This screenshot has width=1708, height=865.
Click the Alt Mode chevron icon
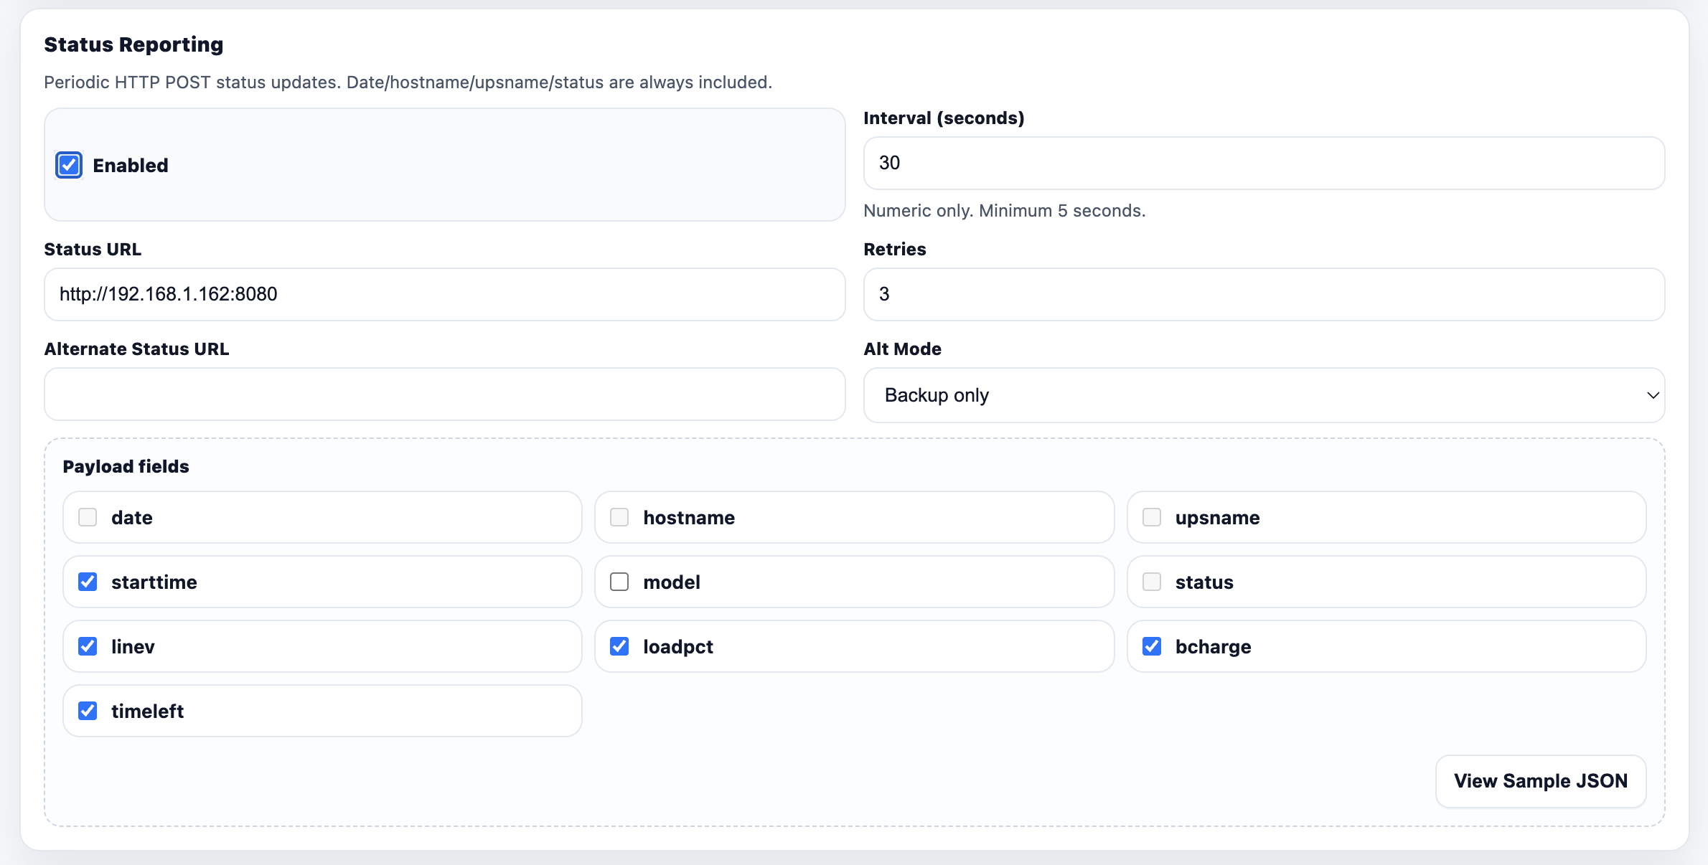pos(1653,394)
